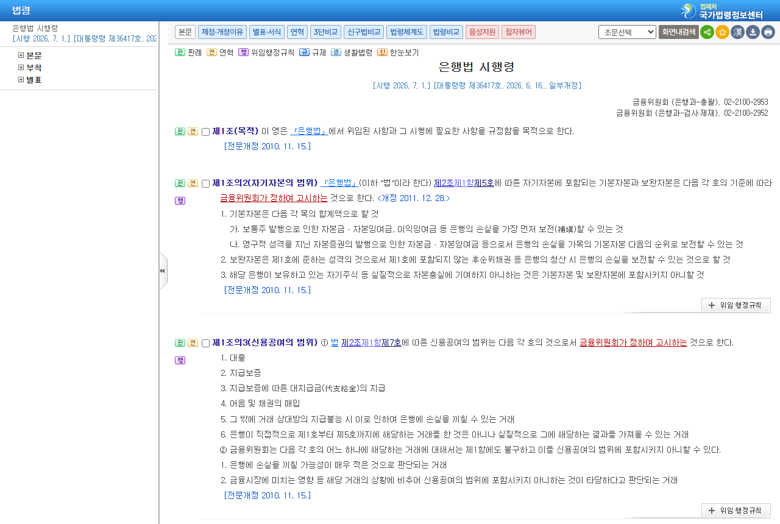Select the 본문 tab
This screenshot has width=780, height=524.
coord(185,32)
